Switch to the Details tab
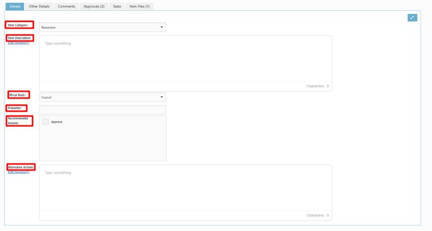The height and width of the screenshot is (231, 432). (15, 6)
